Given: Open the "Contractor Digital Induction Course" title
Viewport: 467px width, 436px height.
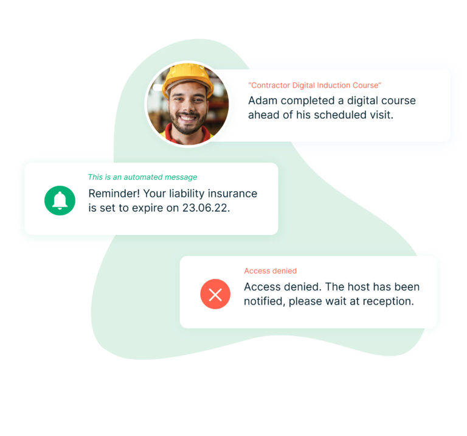Looking at the screenshot, I should 314,85.
